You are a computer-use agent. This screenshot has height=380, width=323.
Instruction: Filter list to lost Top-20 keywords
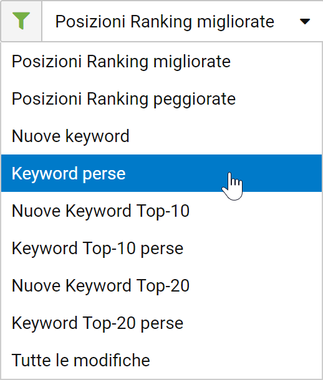[x=161, y=323]
